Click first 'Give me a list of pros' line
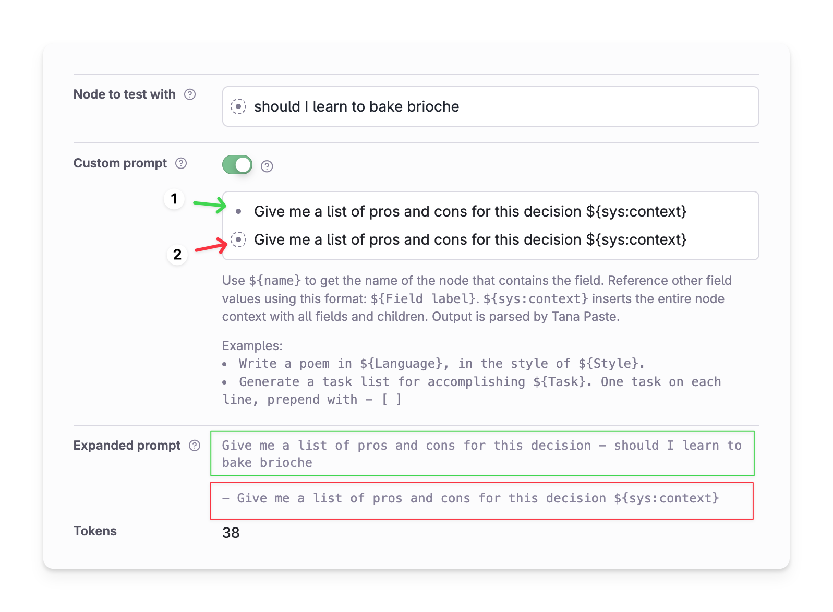This screenshot has height=612, width=833. (x=470, y=211)
